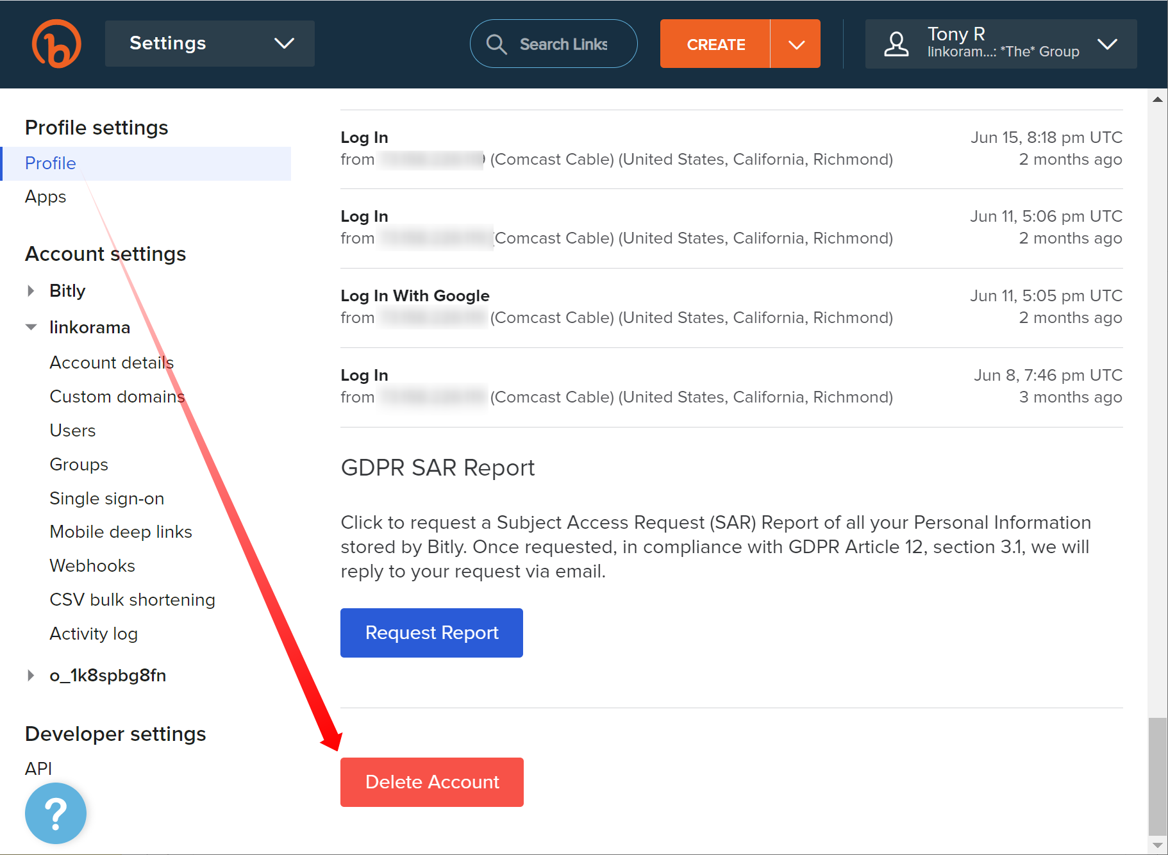
Task: Click the o_1k8spbg8fn account label
Action: pos(108,676)
